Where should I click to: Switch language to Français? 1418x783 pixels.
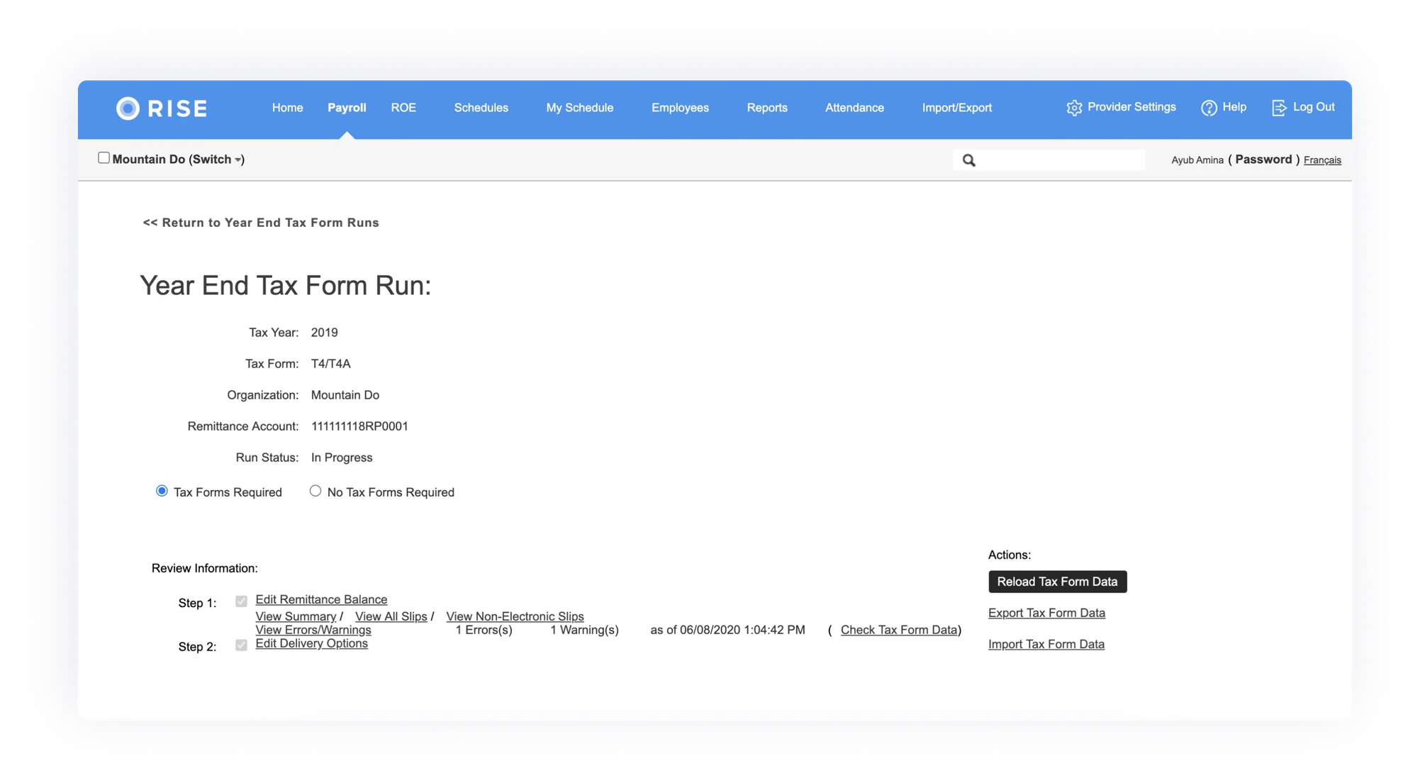coord(1322,160)
